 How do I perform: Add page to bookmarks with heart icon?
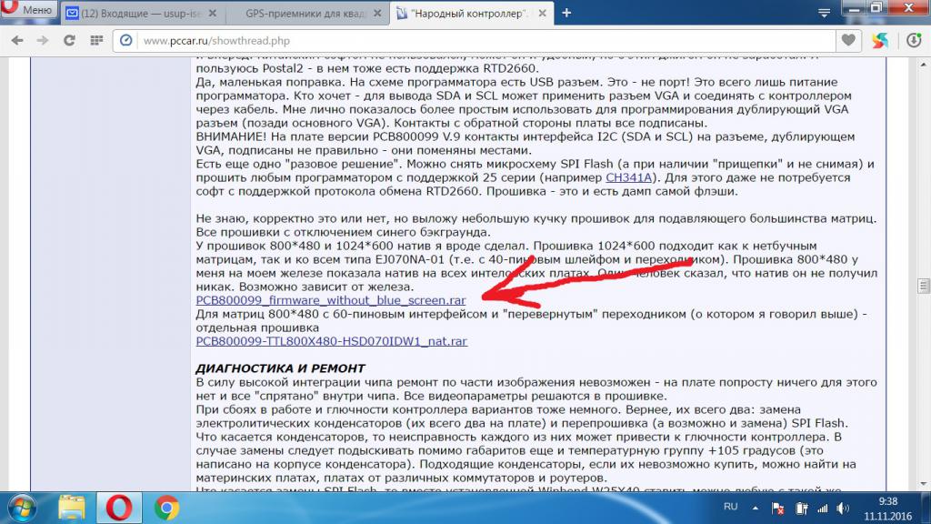pos(848,40)
